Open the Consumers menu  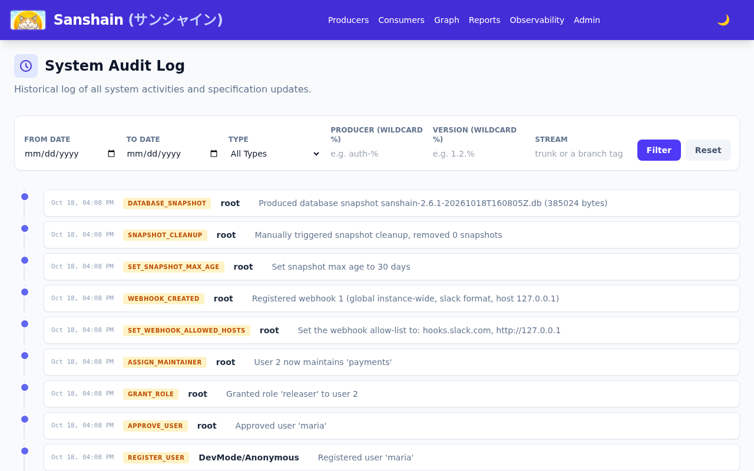[401, 20]
